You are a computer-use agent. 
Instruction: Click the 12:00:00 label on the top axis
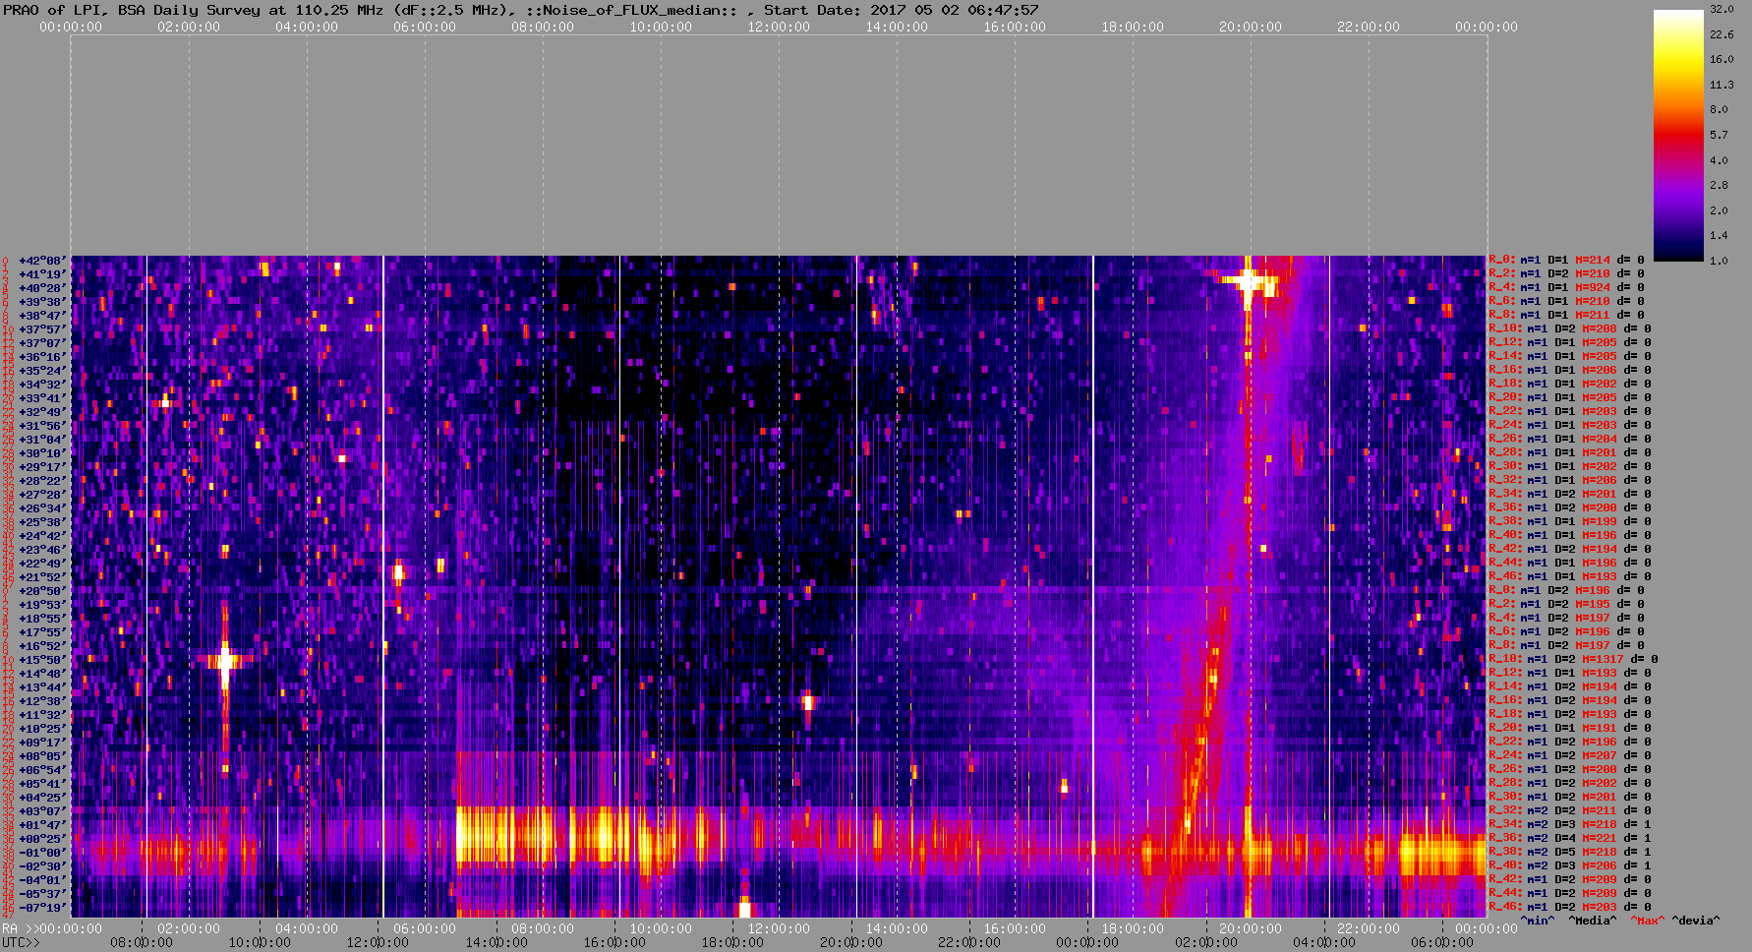pyautogui.click(x=779, y=28)
